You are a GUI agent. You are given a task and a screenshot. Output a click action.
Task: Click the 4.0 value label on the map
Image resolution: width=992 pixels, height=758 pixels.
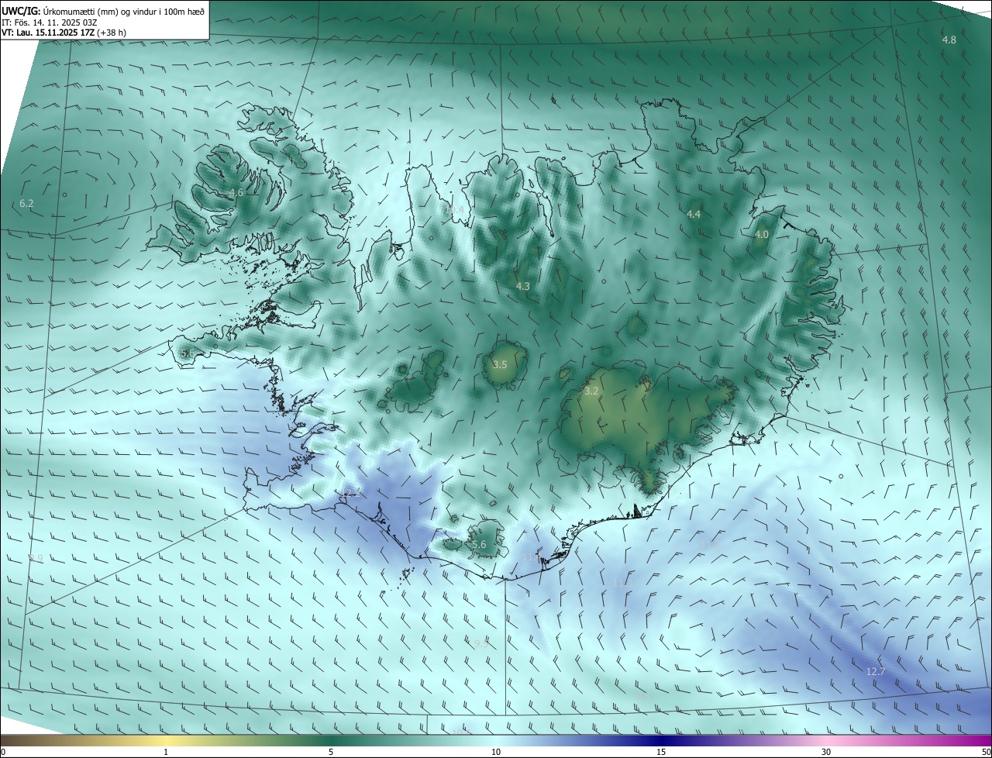(762, 234)
